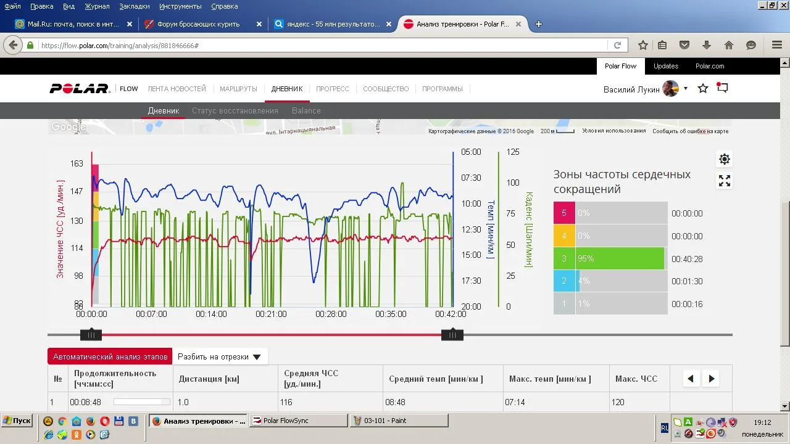Show next table columns with right arrow
The image size is (790, 444).
pyautogui.click(x=712, y=379)
